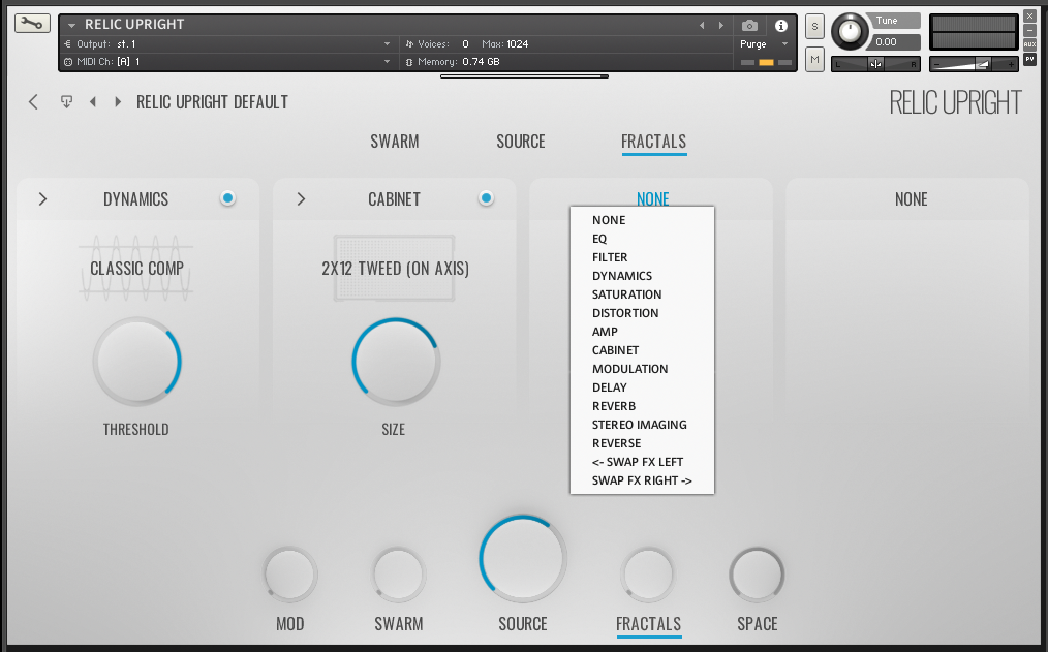This screenshot has width=1048, height=652.
Task: Click the MOD label in bottom row
Action: pos(290,624)
